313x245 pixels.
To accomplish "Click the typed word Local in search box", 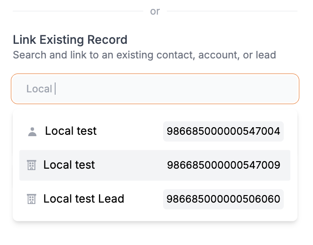I will click(39, 89).
